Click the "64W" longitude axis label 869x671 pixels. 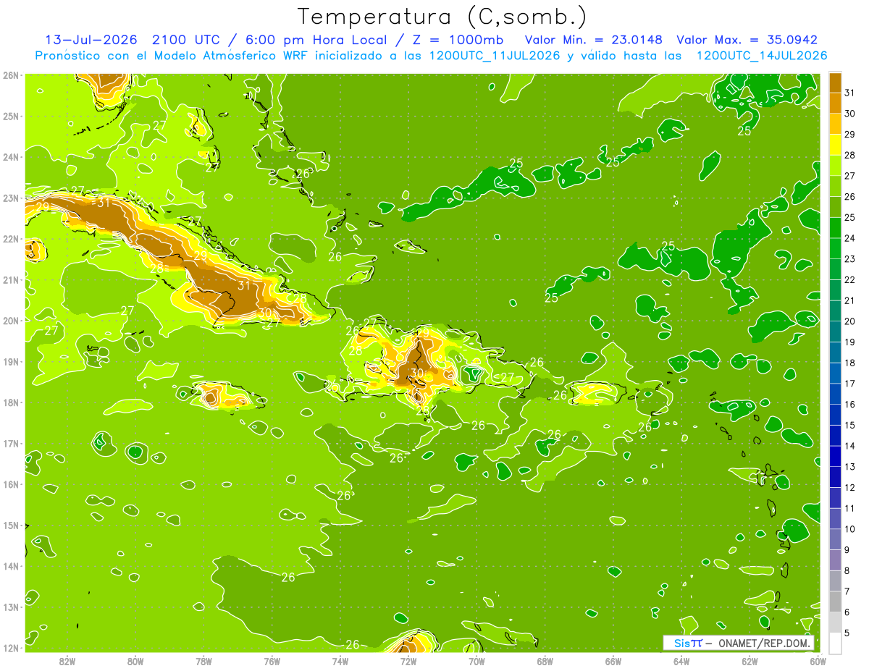tap(681, 661)
